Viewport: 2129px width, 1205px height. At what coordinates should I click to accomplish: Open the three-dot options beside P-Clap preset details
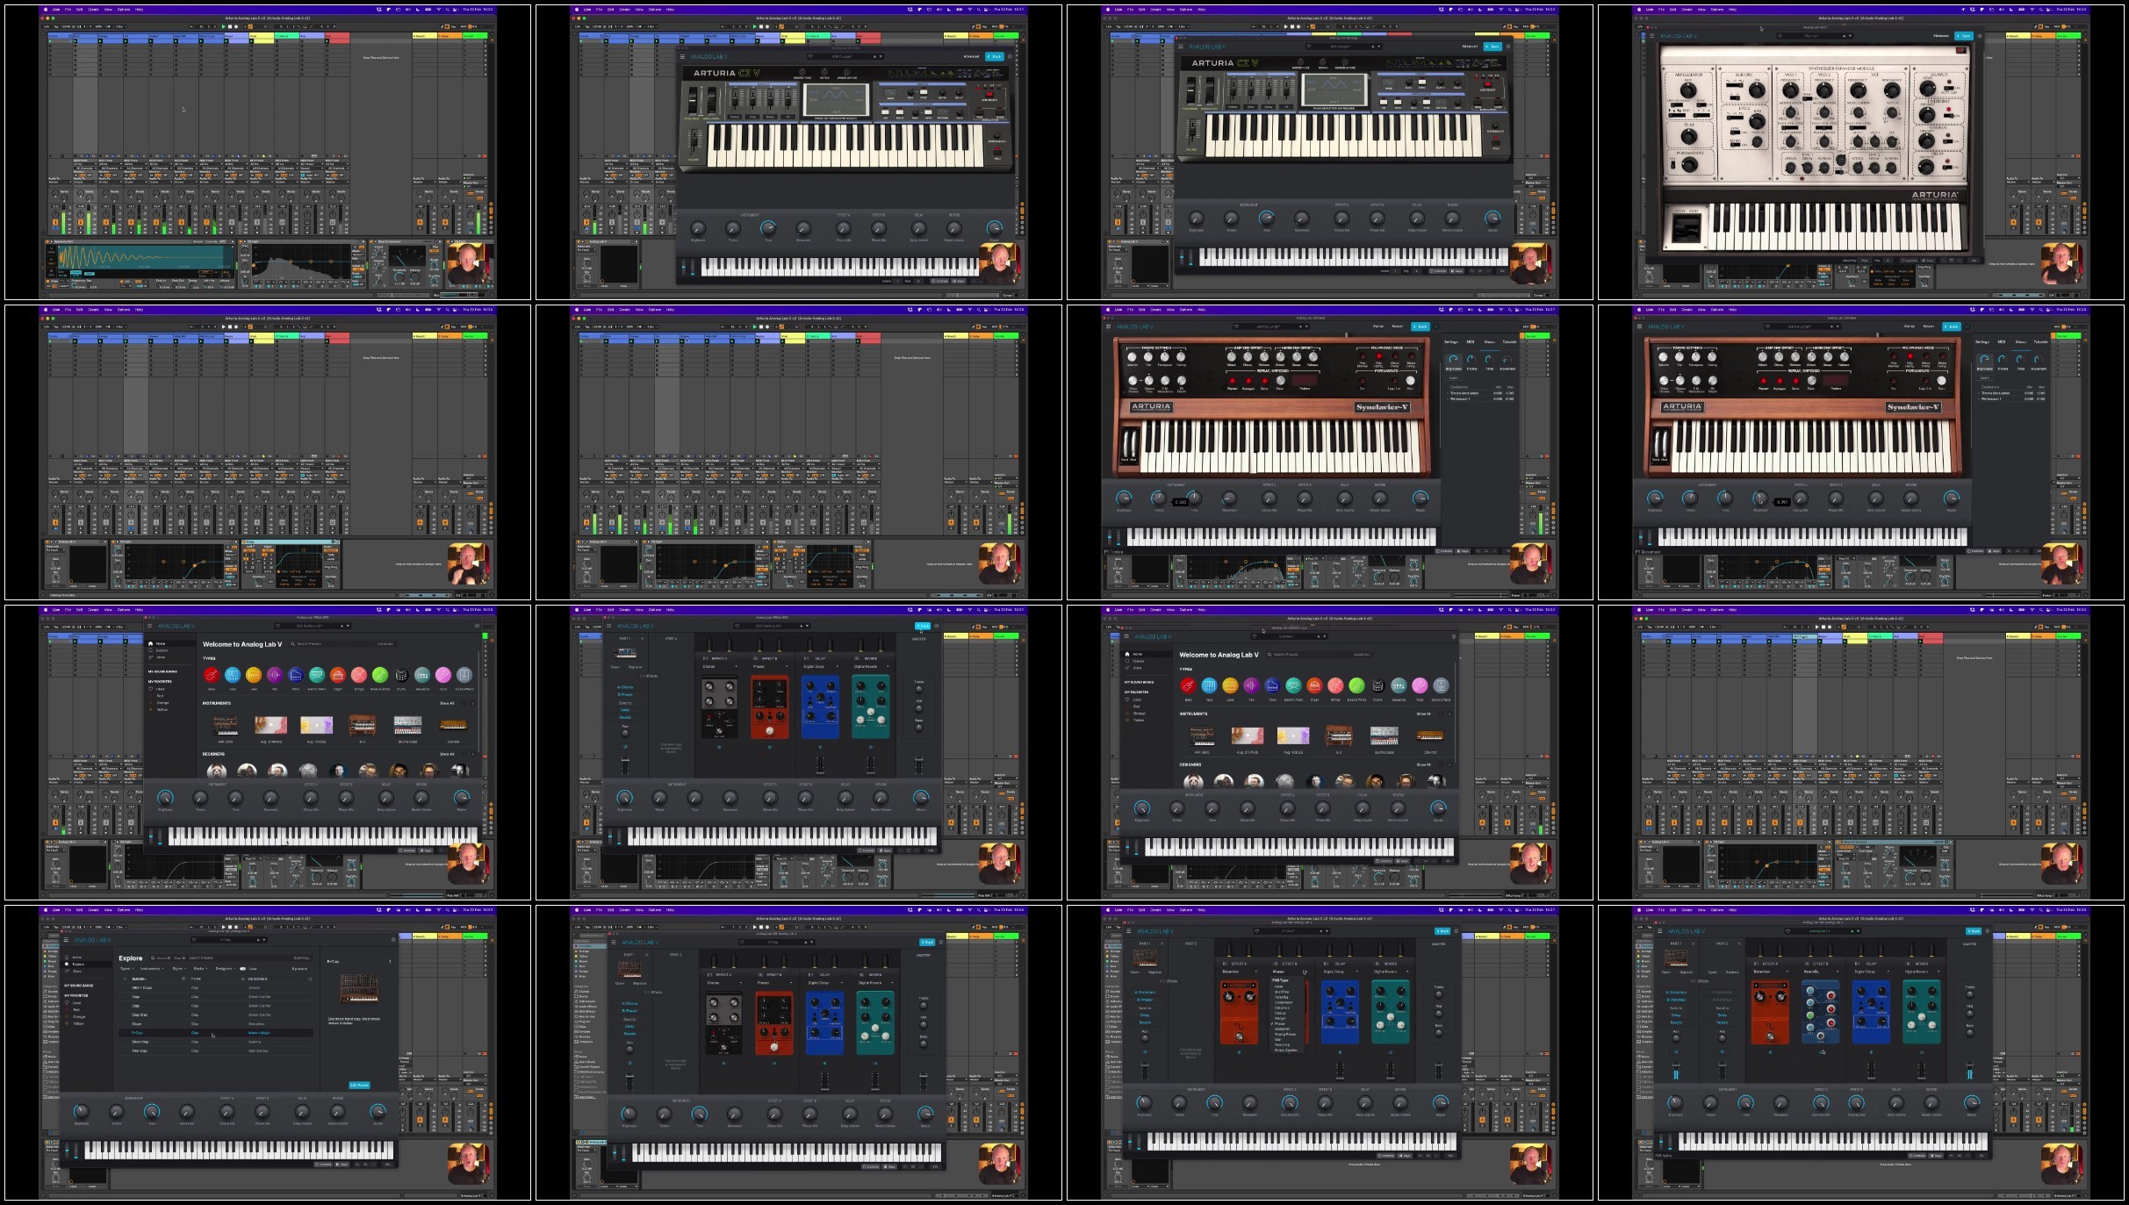390,961
